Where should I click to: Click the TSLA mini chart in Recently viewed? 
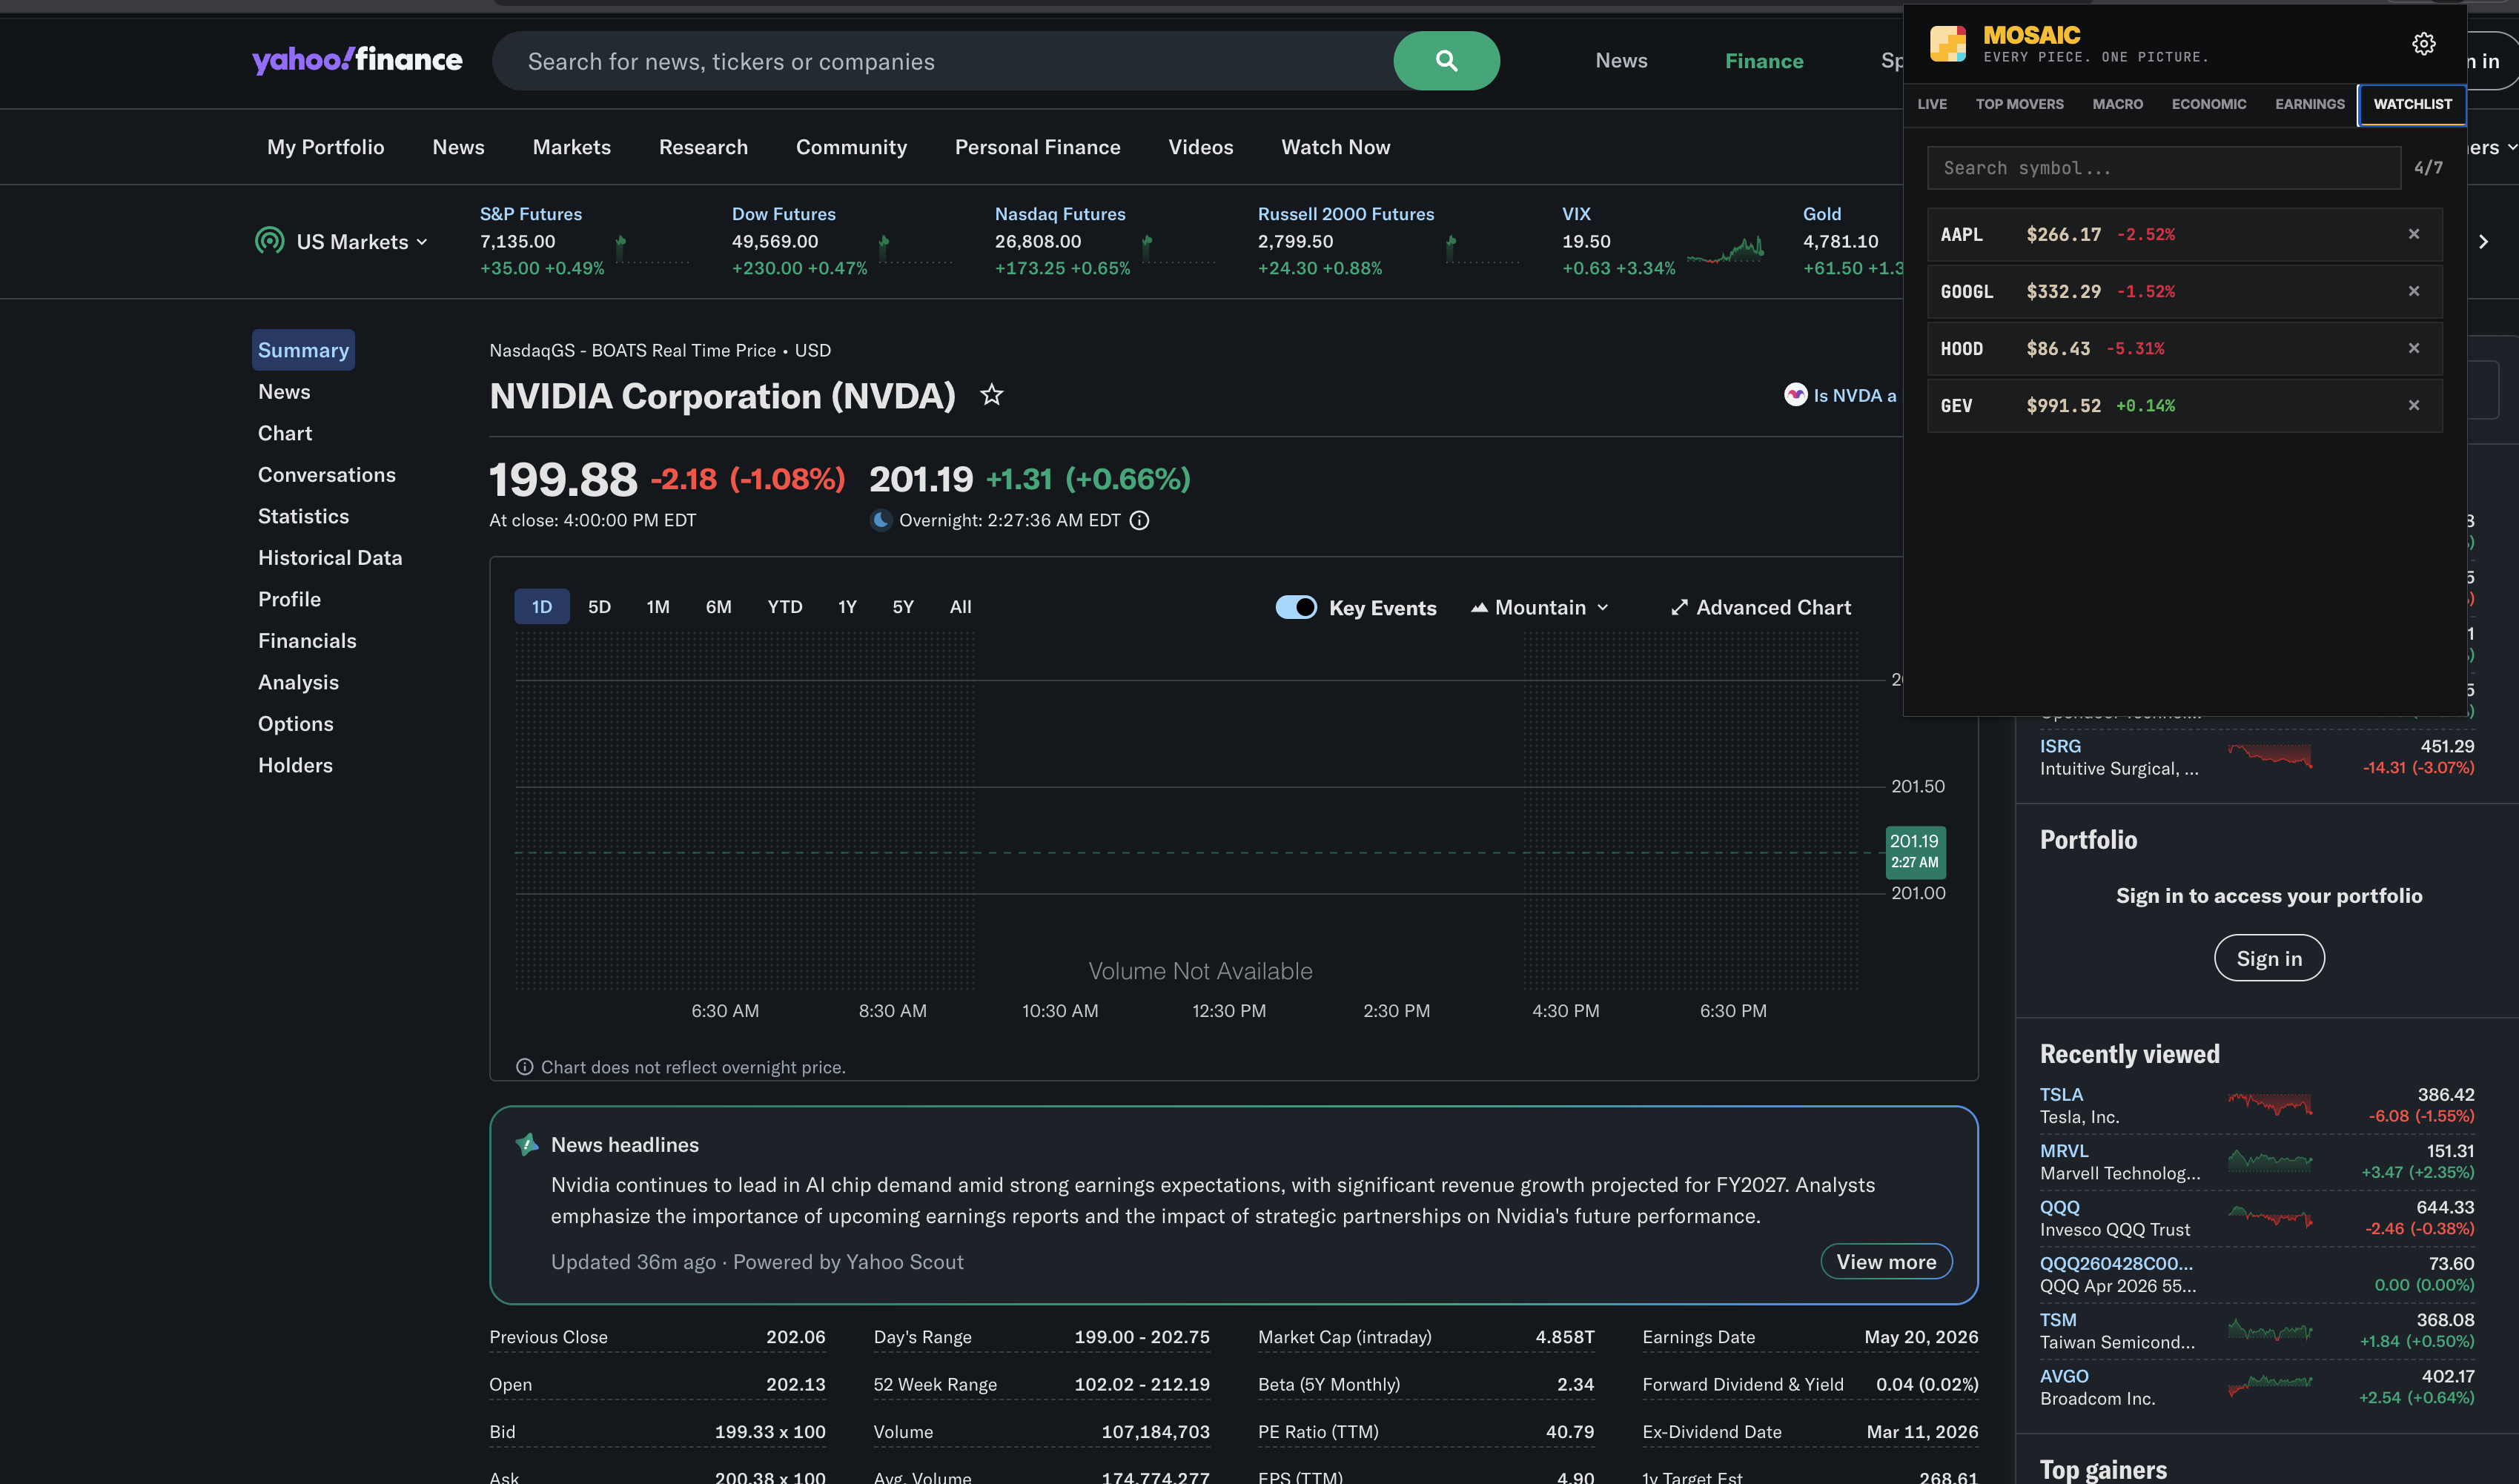(2270, 1104)
